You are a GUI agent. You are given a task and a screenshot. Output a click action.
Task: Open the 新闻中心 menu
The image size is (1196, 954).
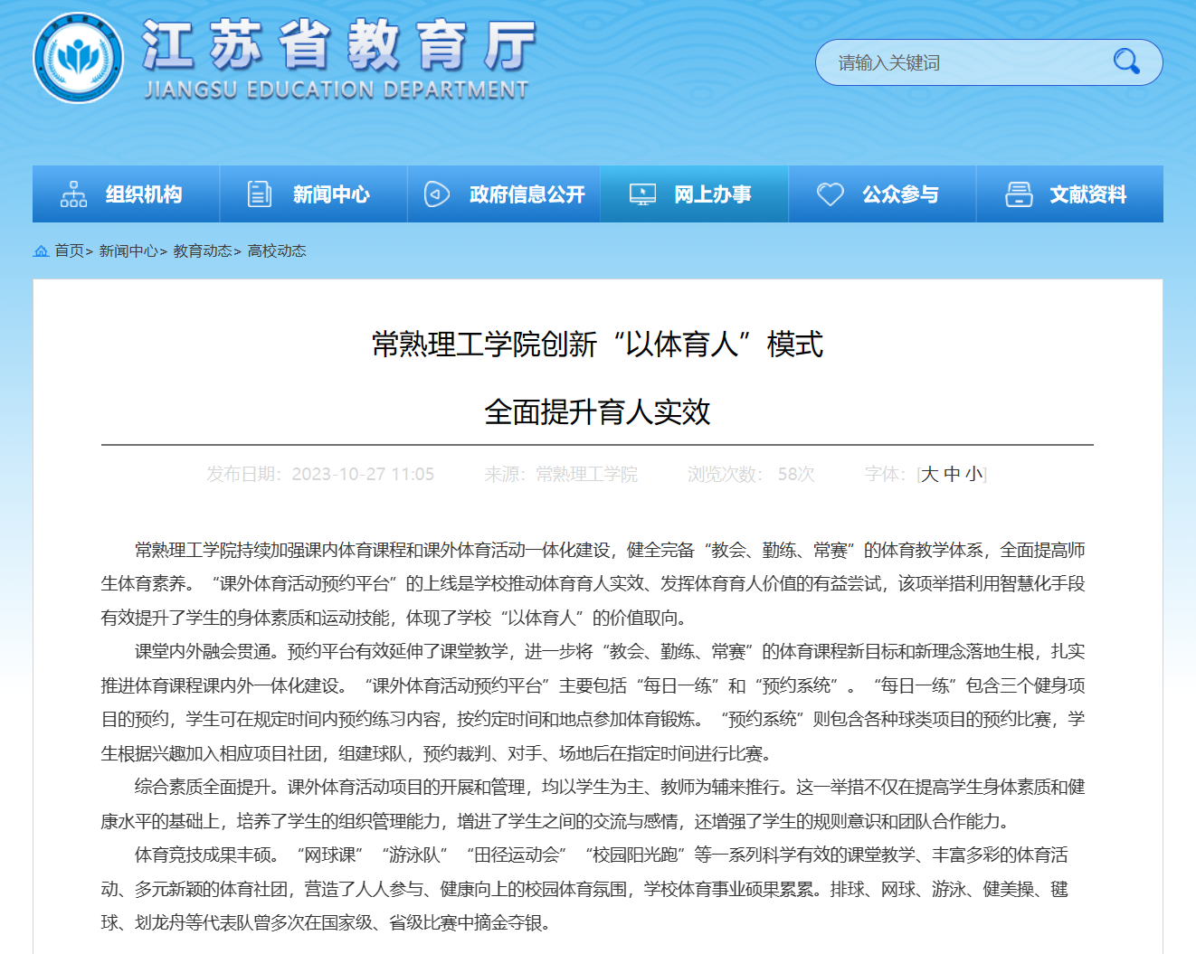pos(313,194)
